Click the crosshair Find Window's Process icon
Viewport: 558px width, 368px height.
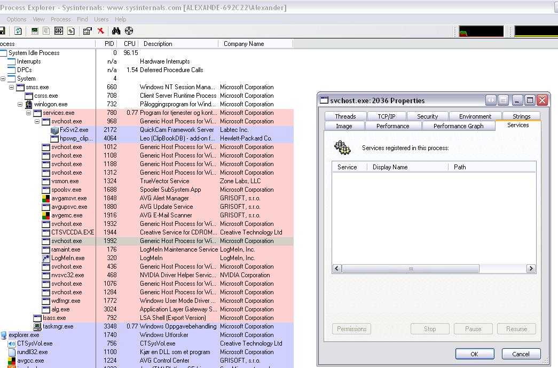coord(129,31)
